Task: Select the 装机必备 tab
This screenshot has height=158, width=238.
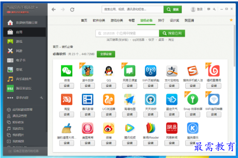Action: (x=146, y=20)
